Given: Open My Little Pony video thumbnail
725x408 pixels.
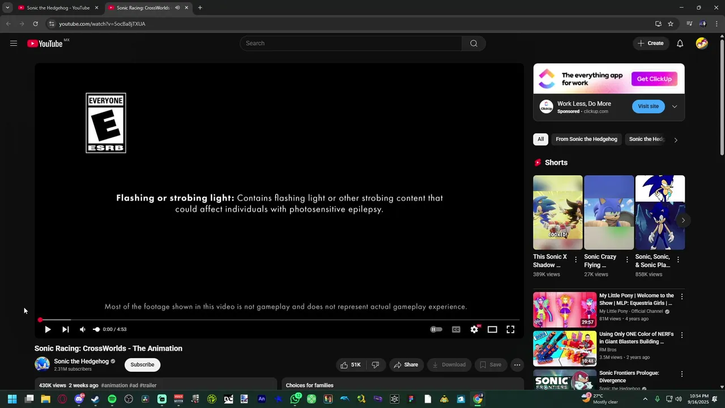Looking at the screenshot, I should click(x=565, y=310).
